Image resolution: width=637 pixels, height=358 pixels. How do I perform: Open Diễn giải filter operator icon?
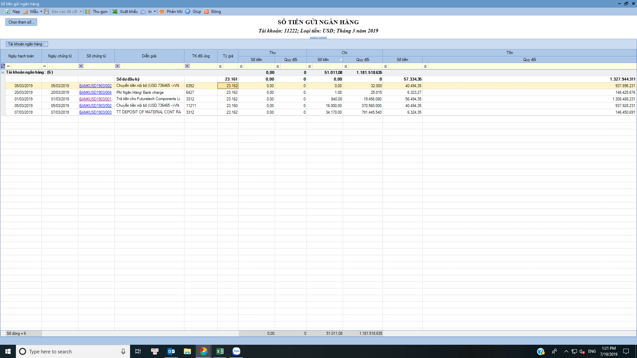click(x=117, y=66)
